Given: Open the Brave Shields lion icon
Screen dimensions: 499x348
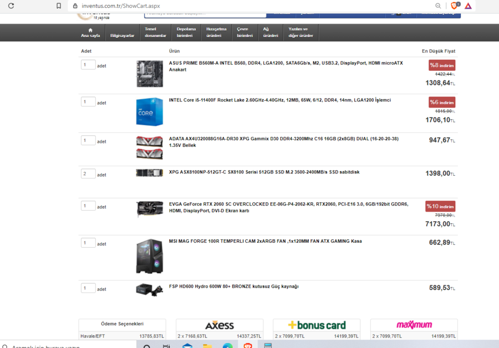Looking at the screenshot, I should tap(455, 6).
